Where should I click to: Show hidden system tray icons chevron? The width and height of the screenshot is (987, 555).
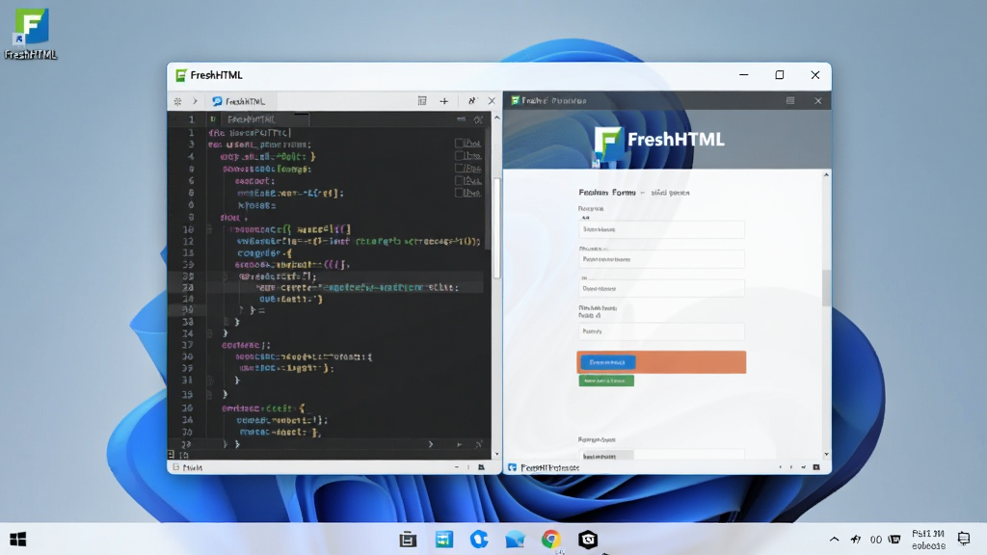[x=834, y=540]
